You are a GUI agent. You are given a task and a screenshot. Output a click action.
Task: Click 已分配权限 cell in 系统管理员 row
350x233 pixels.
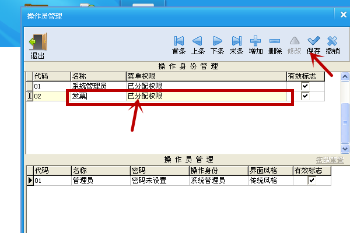pyautogui.click(x=206, y=86)
